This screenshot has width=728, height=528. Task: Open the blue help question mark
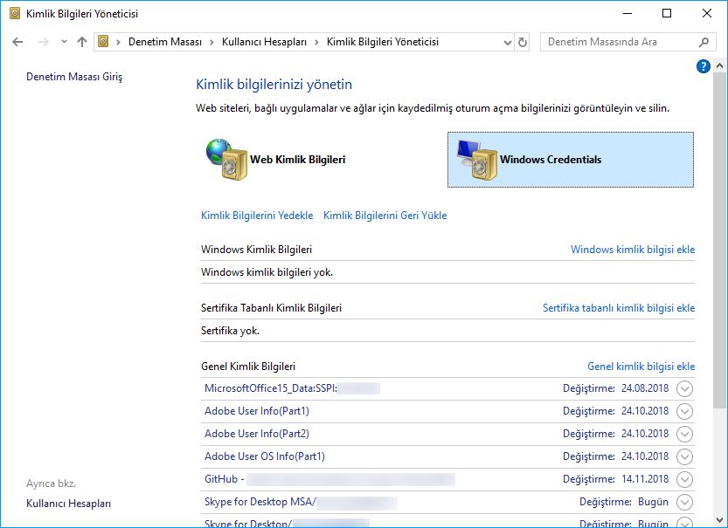(704, 66)
